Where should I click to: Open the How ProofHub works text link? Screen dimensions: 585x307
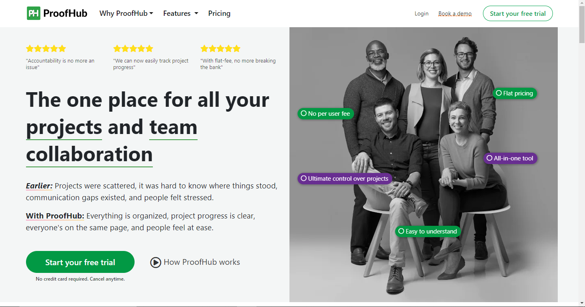pos(202,262)
